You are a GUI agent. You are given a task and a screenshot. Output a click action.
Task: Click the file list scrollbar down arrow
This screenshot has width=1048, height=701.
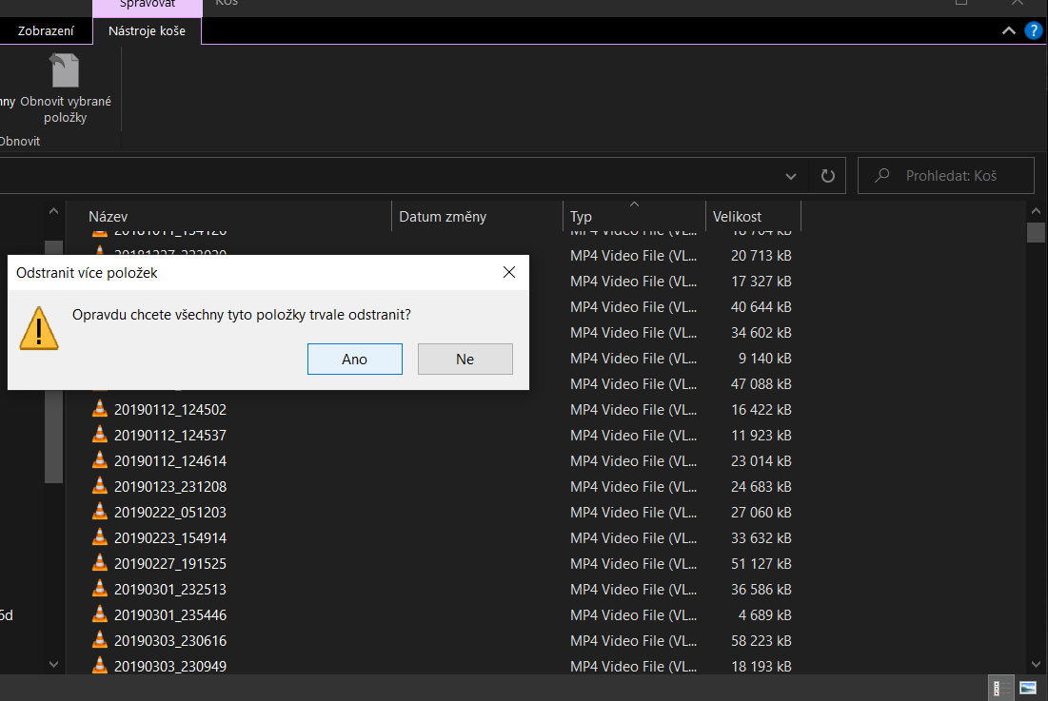pyautogui.click(x=1036, y=664)
